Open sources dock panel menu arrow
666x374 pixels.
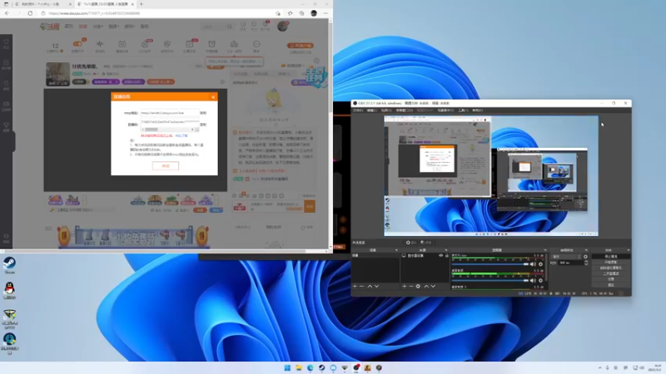click(x=446, y=250)
